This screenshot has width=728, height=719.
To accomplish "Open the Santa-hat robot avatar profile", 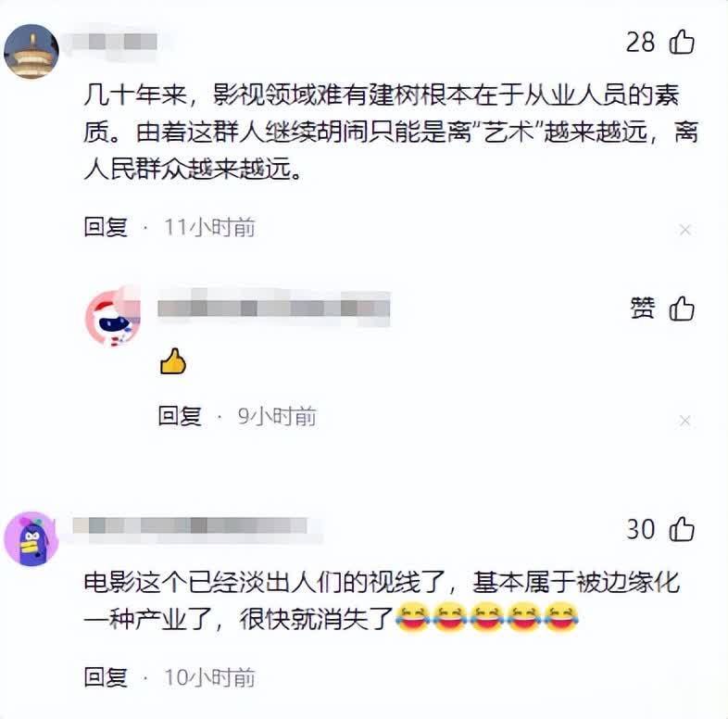I will 113,317.
